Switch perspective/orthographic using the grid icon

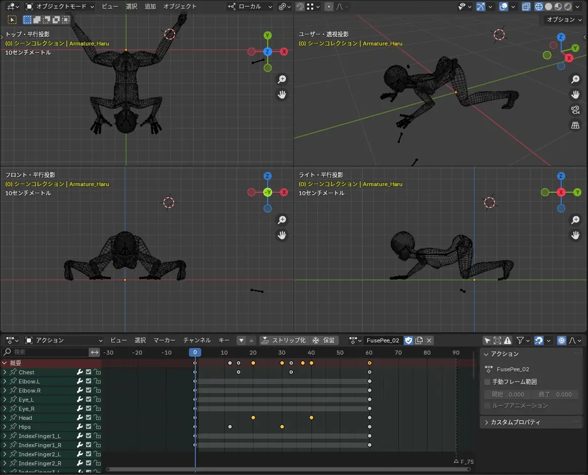point(575,125)
